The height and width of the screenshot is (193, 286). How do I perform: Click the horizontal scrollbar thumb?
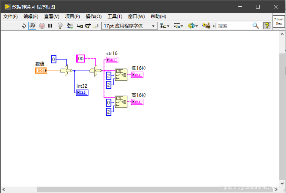[x=155, y=189]
